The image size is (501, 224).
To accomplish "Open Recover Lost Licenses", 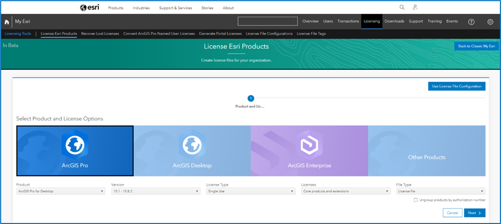I will [100, 34].
